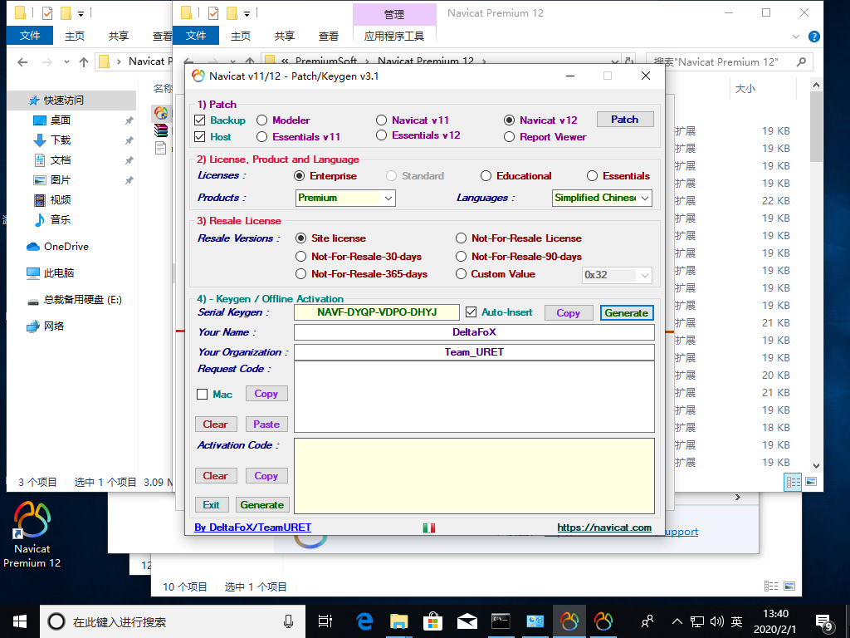This screenshot has height=638, width=850.
Task: Generate the Activation Code
Action: (262, 505)
